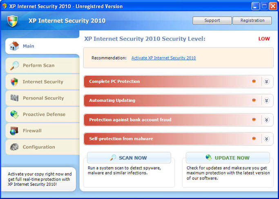Switch to the Firewall tab

tap(42, 131)
